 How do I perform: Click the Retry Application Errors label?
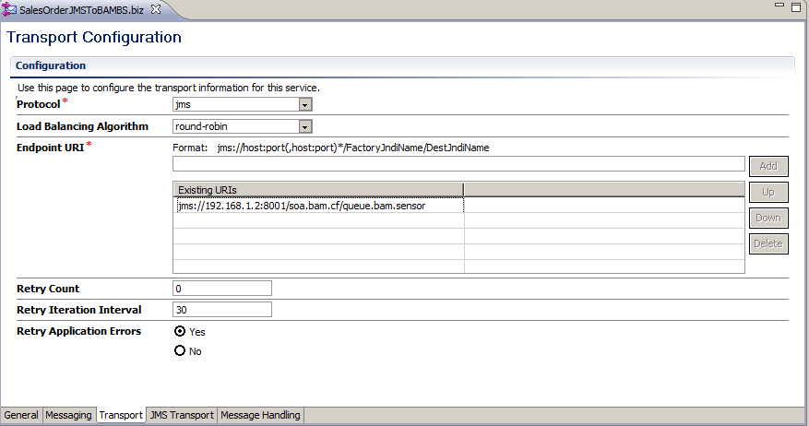point(79,331)
